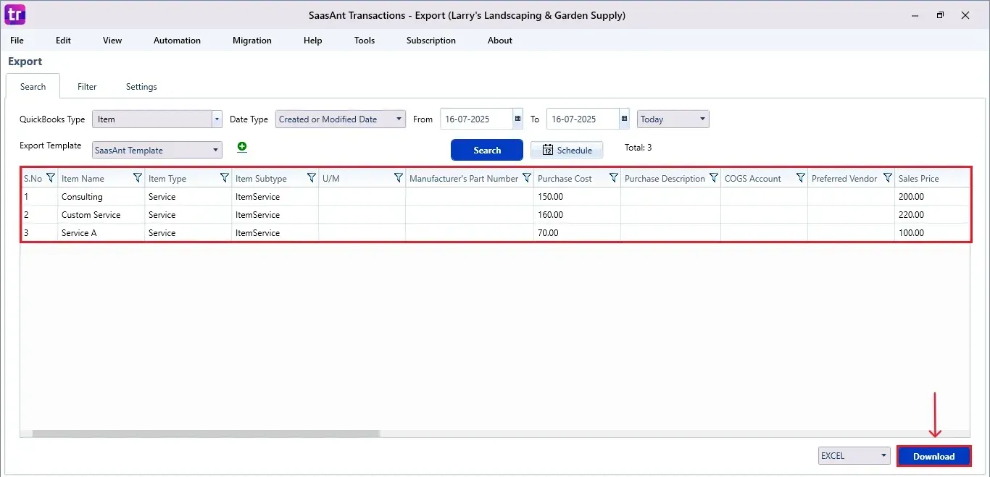The height and width of the screenshot is (477, 990).
Task: Click the 150.00 purchase cost cell
Action: click(x=577, y=196)
